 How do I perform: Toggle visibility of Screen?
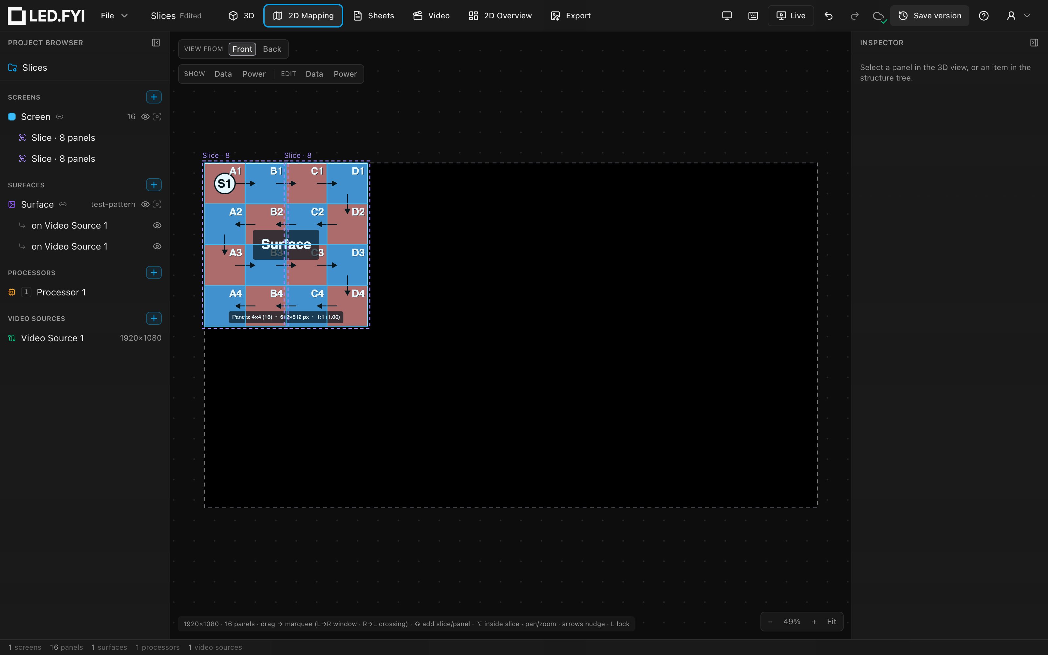[x=145, y=117]
